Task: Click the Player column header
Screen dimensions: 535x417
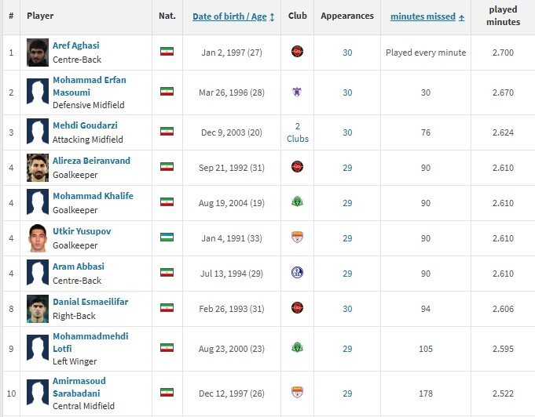Action: [40, 16]
